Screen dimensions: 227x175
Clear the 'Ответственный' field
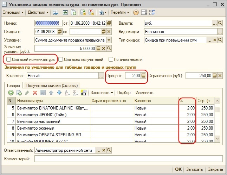[104, 150]
